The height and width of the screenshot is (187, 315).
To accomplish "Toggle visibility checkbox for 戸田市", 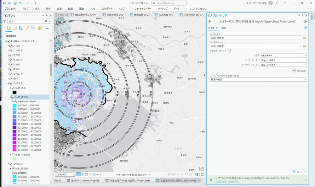I will point(11,46).
